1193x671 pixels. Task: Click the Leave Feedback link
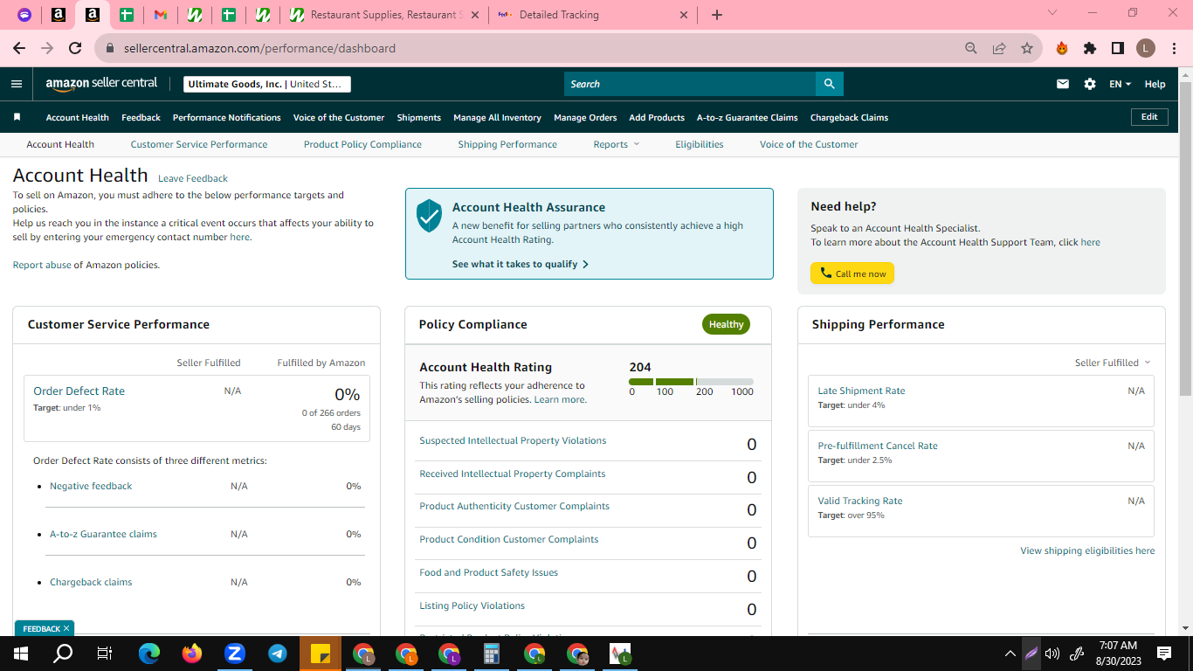click(x=193, y=178)
